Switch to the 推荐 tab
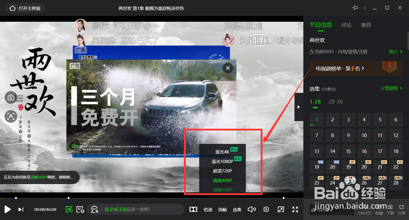This screenshot has width=409, height=220. click(366, 25)
